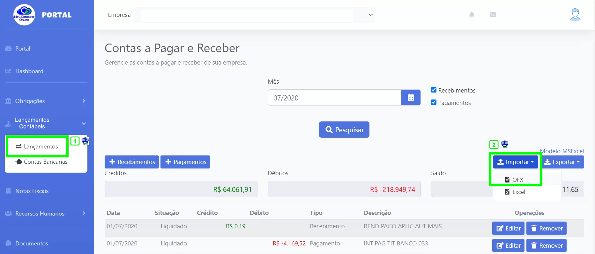Click the Tipo column header
Image resolution: width=595 pixels, height=254 pixels.
pos(316,213)
